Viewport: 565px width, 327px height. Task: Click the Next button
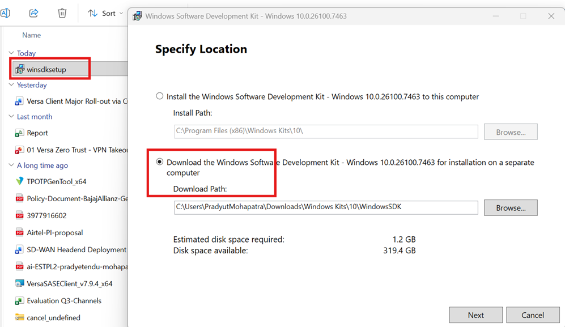pyautogui.click(x=475, y=315)
